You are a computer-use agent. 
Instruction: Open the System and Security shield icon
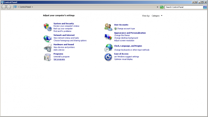(47, 27)
